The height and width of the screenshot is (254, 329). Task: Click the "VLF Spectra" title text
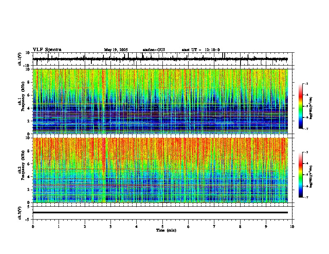coord(47,50)
